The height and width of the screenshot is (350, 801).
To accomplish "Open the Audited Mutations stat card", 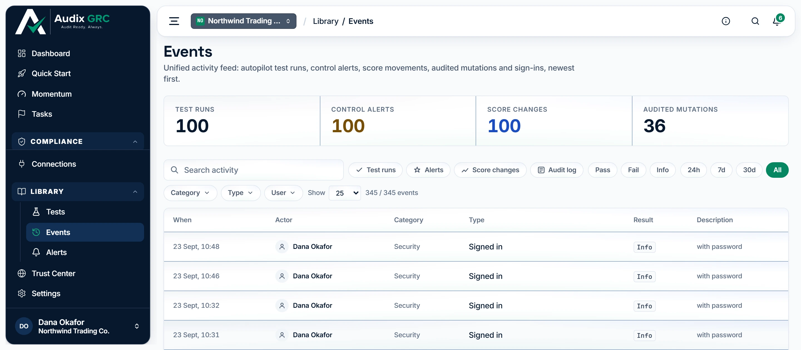I will point(710,121).
